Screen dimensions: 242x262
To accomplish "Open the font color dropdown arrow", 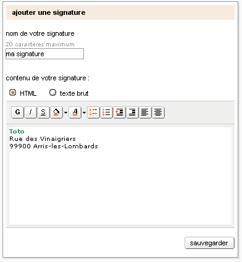I will [84, 112].
